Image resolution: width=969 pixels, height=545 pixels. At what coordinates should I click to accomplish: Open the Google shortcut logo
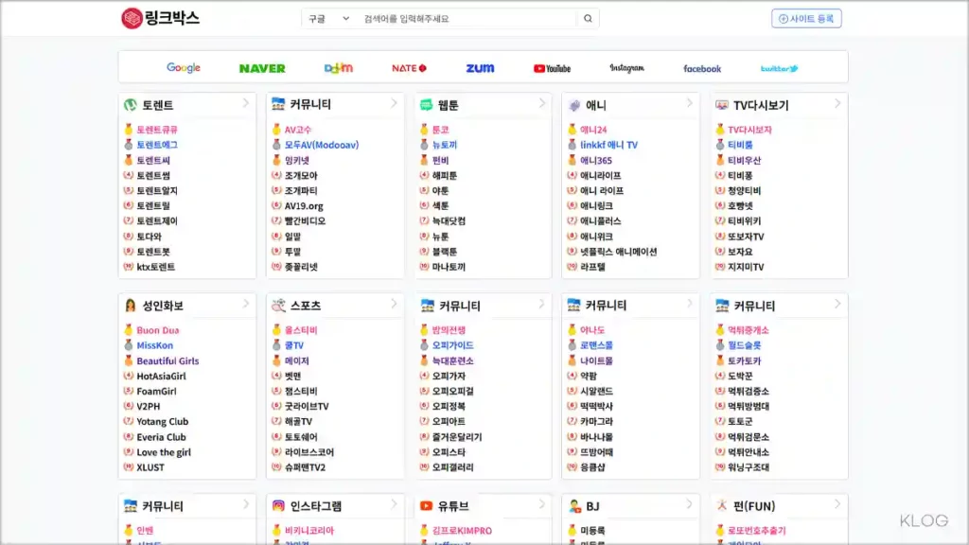(x=184, y=67)
